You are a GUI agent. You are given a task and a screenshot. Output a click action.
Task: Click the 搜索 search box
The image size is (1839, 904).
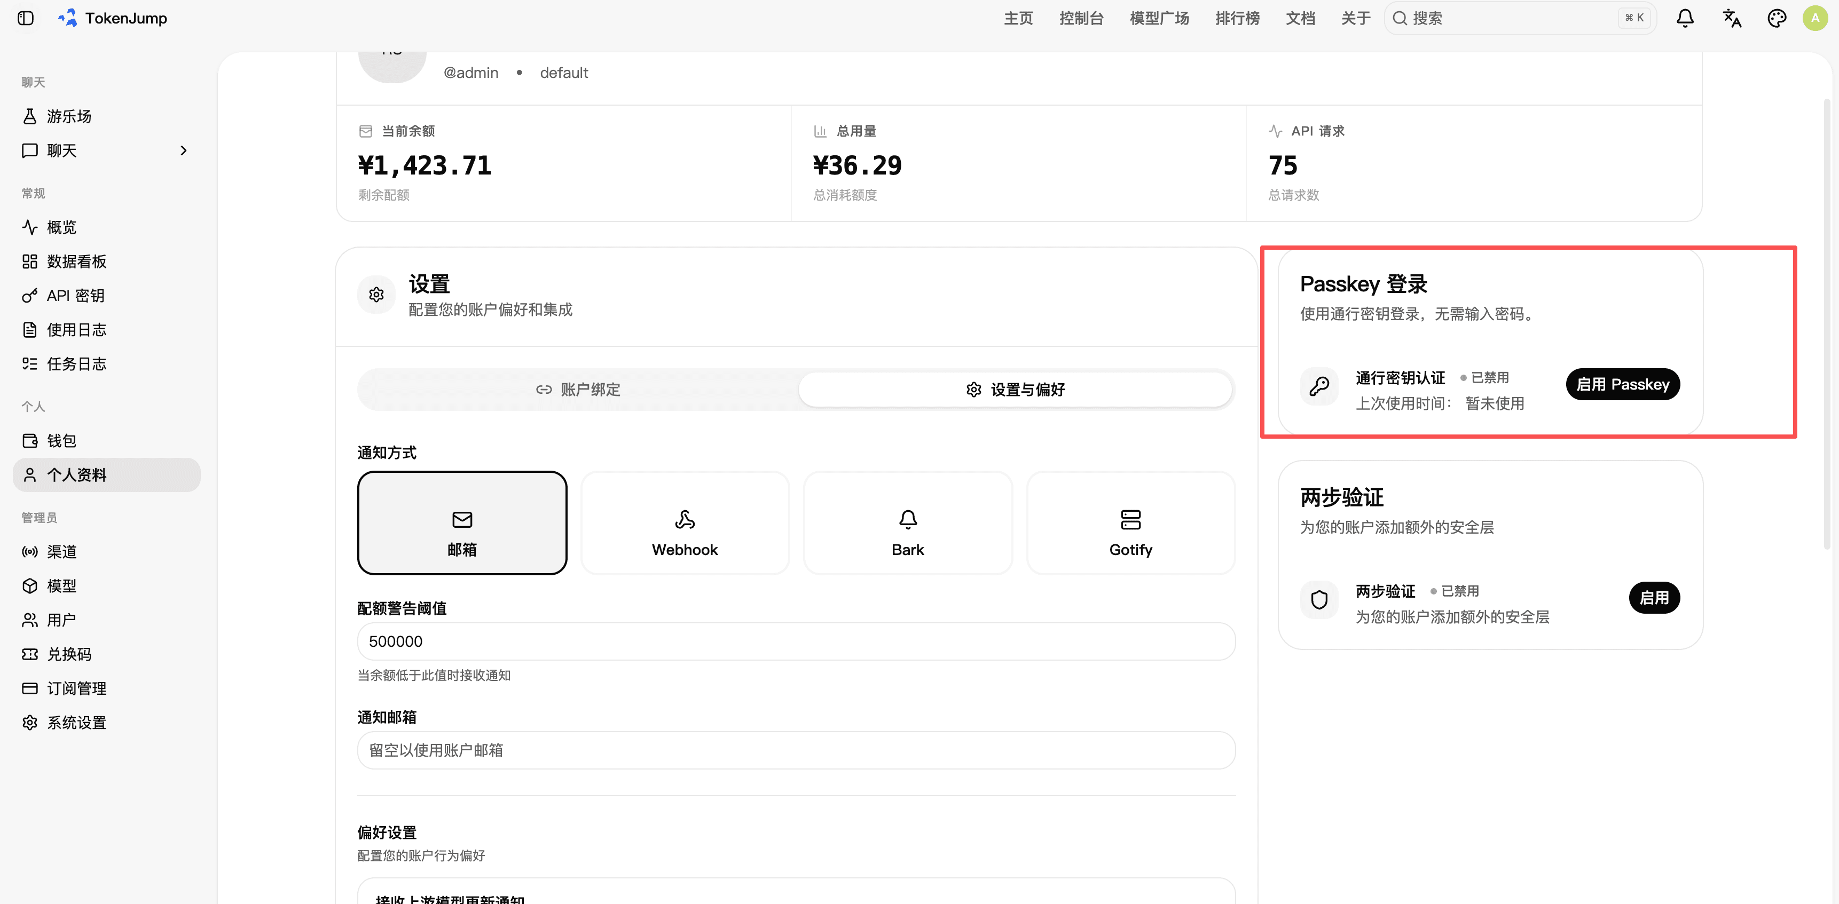(1520, 18)
